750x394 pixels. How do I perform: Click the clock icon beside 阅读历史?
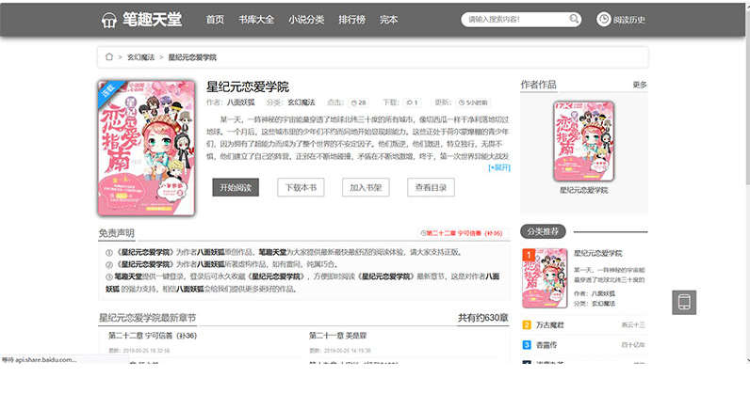604,19
